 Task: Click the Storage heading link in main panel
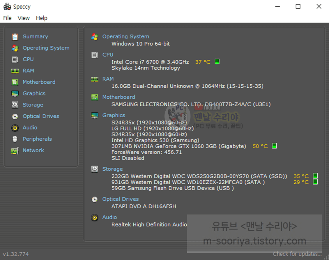point(112,169)
